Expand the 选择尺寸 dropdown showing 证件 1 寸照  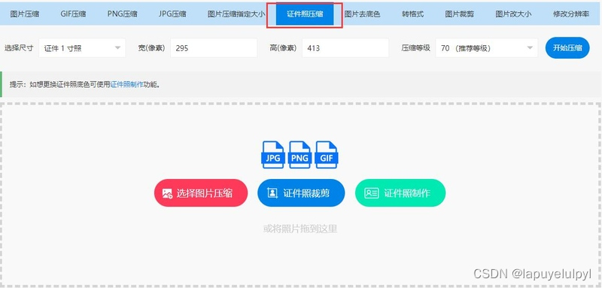[x=82, y=48]
